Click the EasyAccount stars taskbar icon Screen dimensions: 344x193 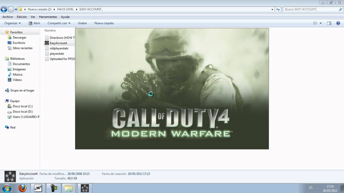click(x=85, y=188)
